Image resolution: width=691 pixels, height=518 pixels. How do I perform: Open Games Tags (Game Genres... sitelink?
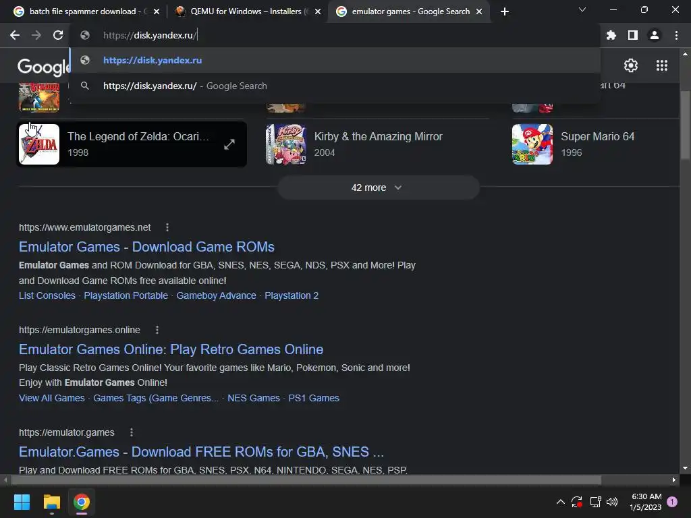pos(156,398)
